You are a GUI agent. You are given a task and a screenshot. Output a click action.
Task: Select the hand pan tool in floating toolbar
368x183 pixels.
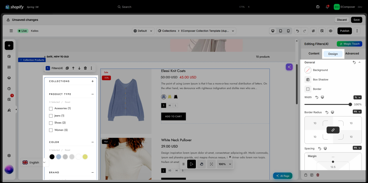pyautogui.click(x=201, y=164)
